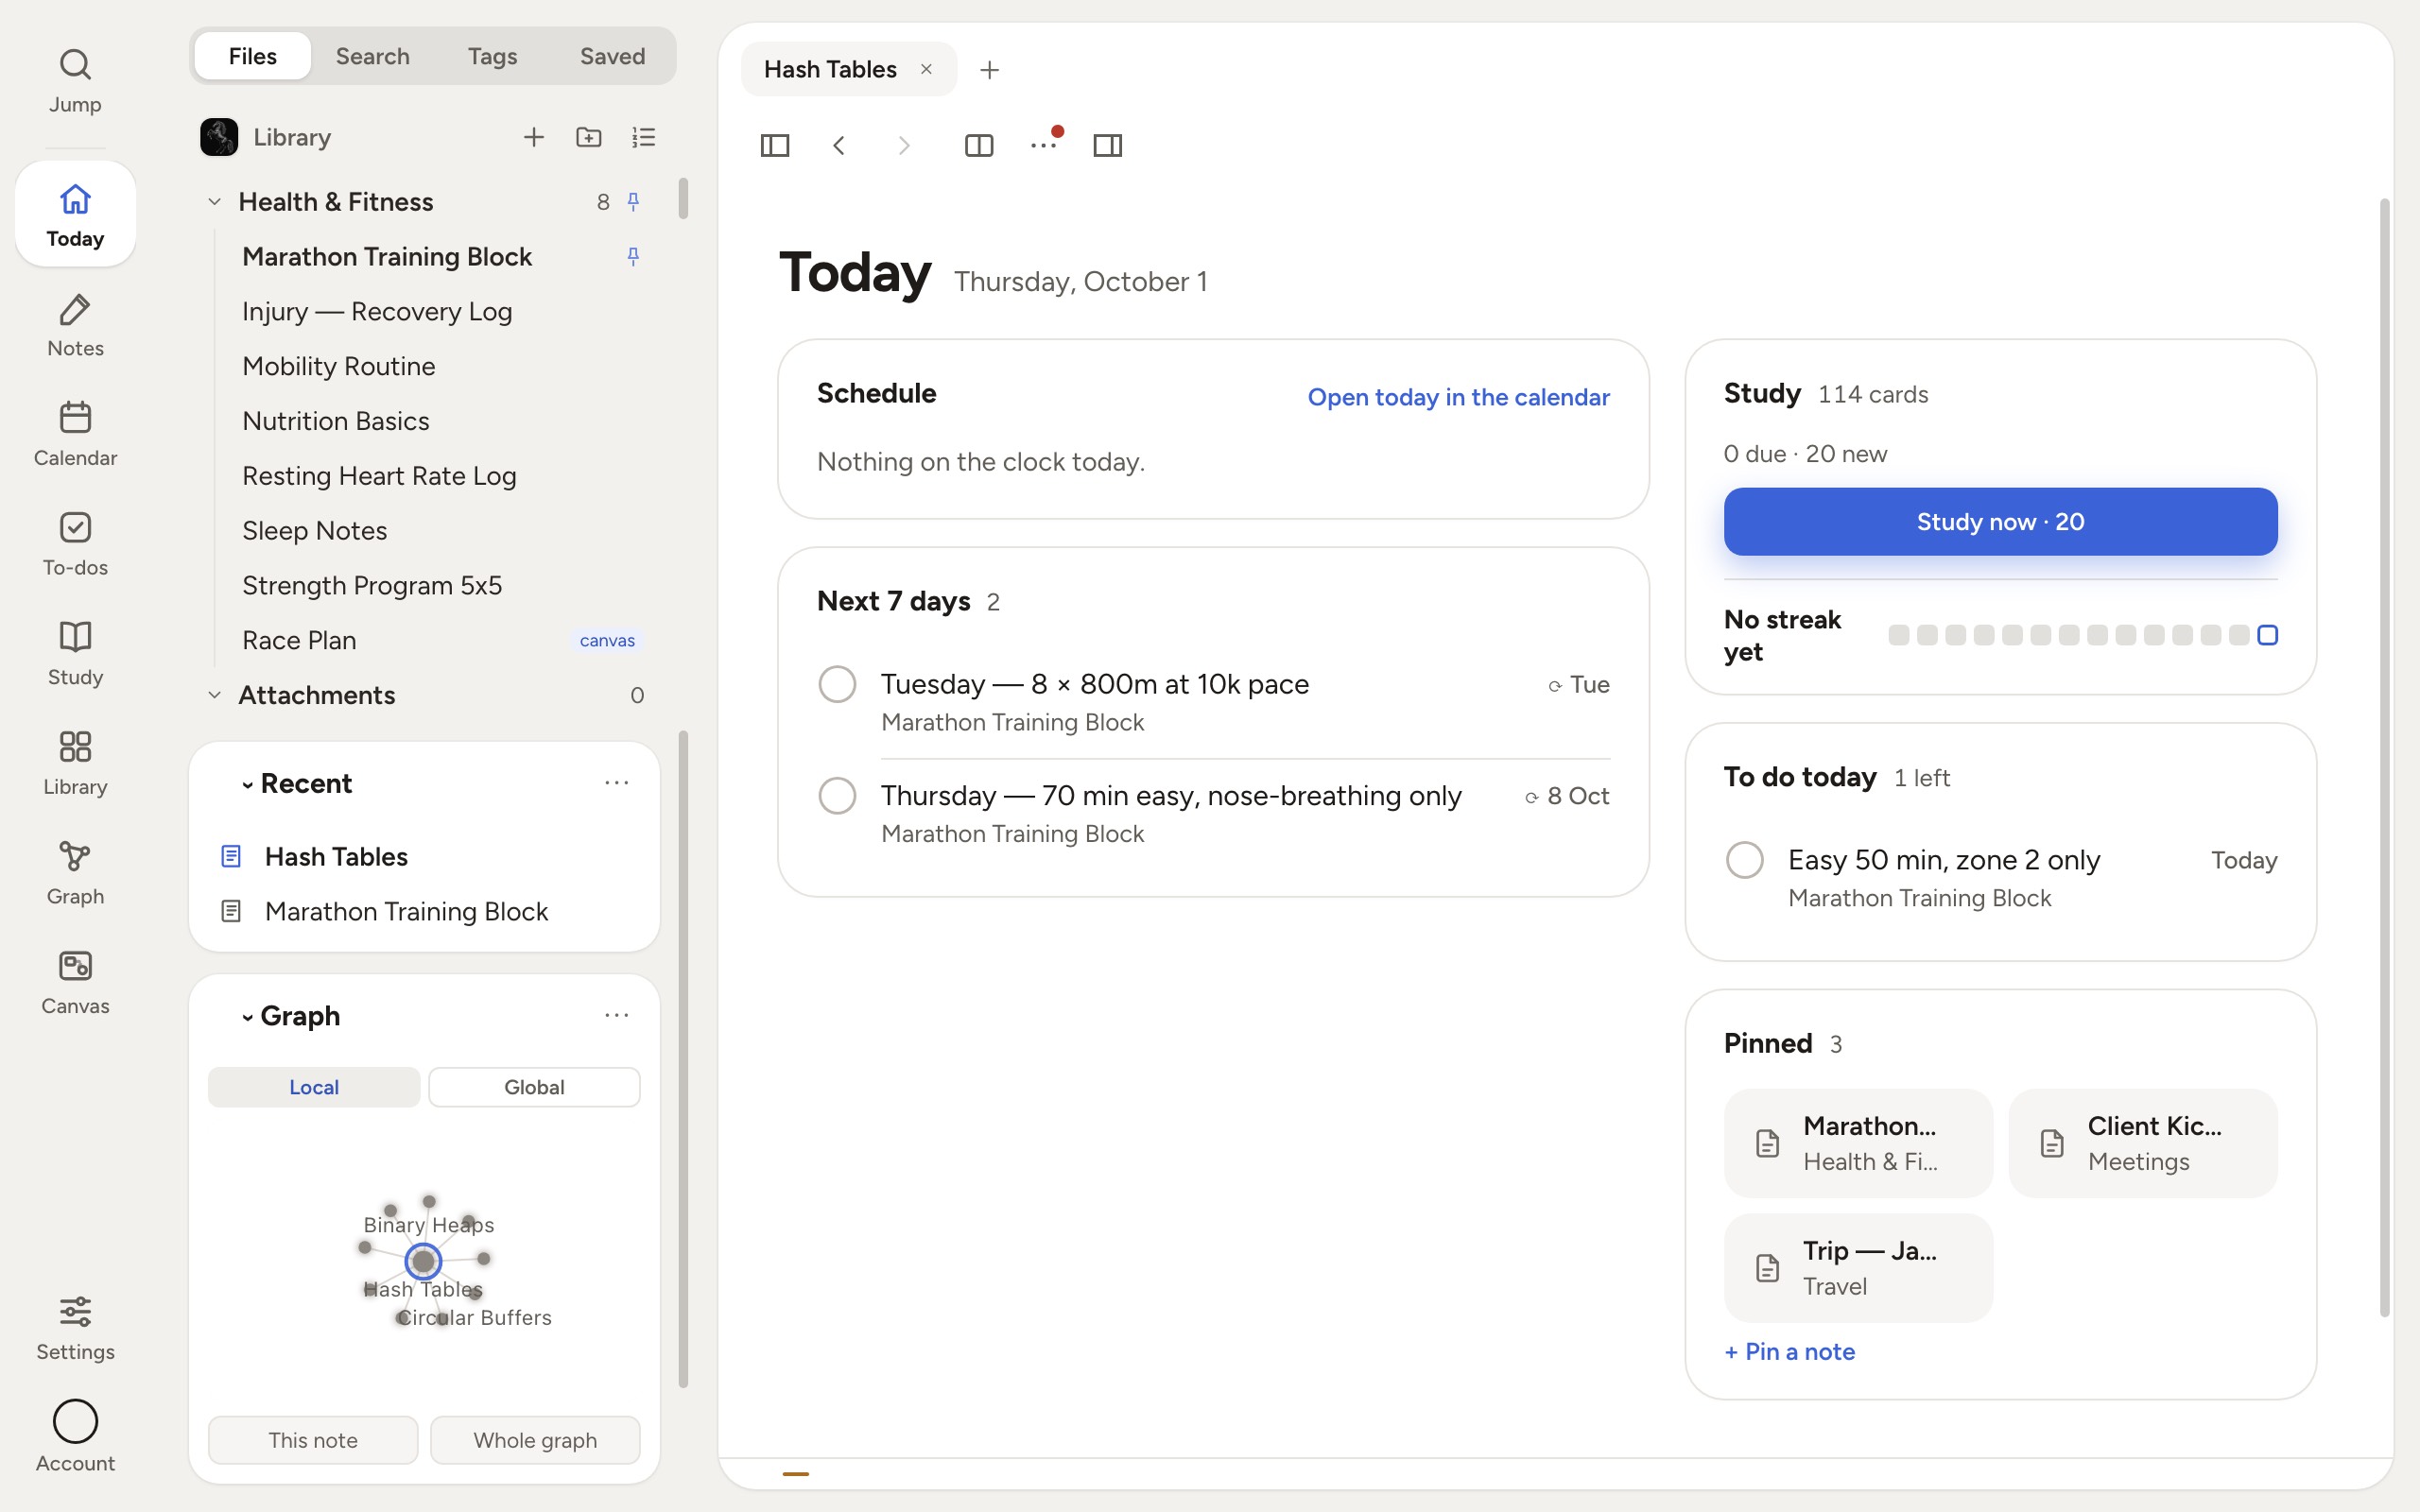
Task: Open the Library section in the rail
Action: [75, 763]
